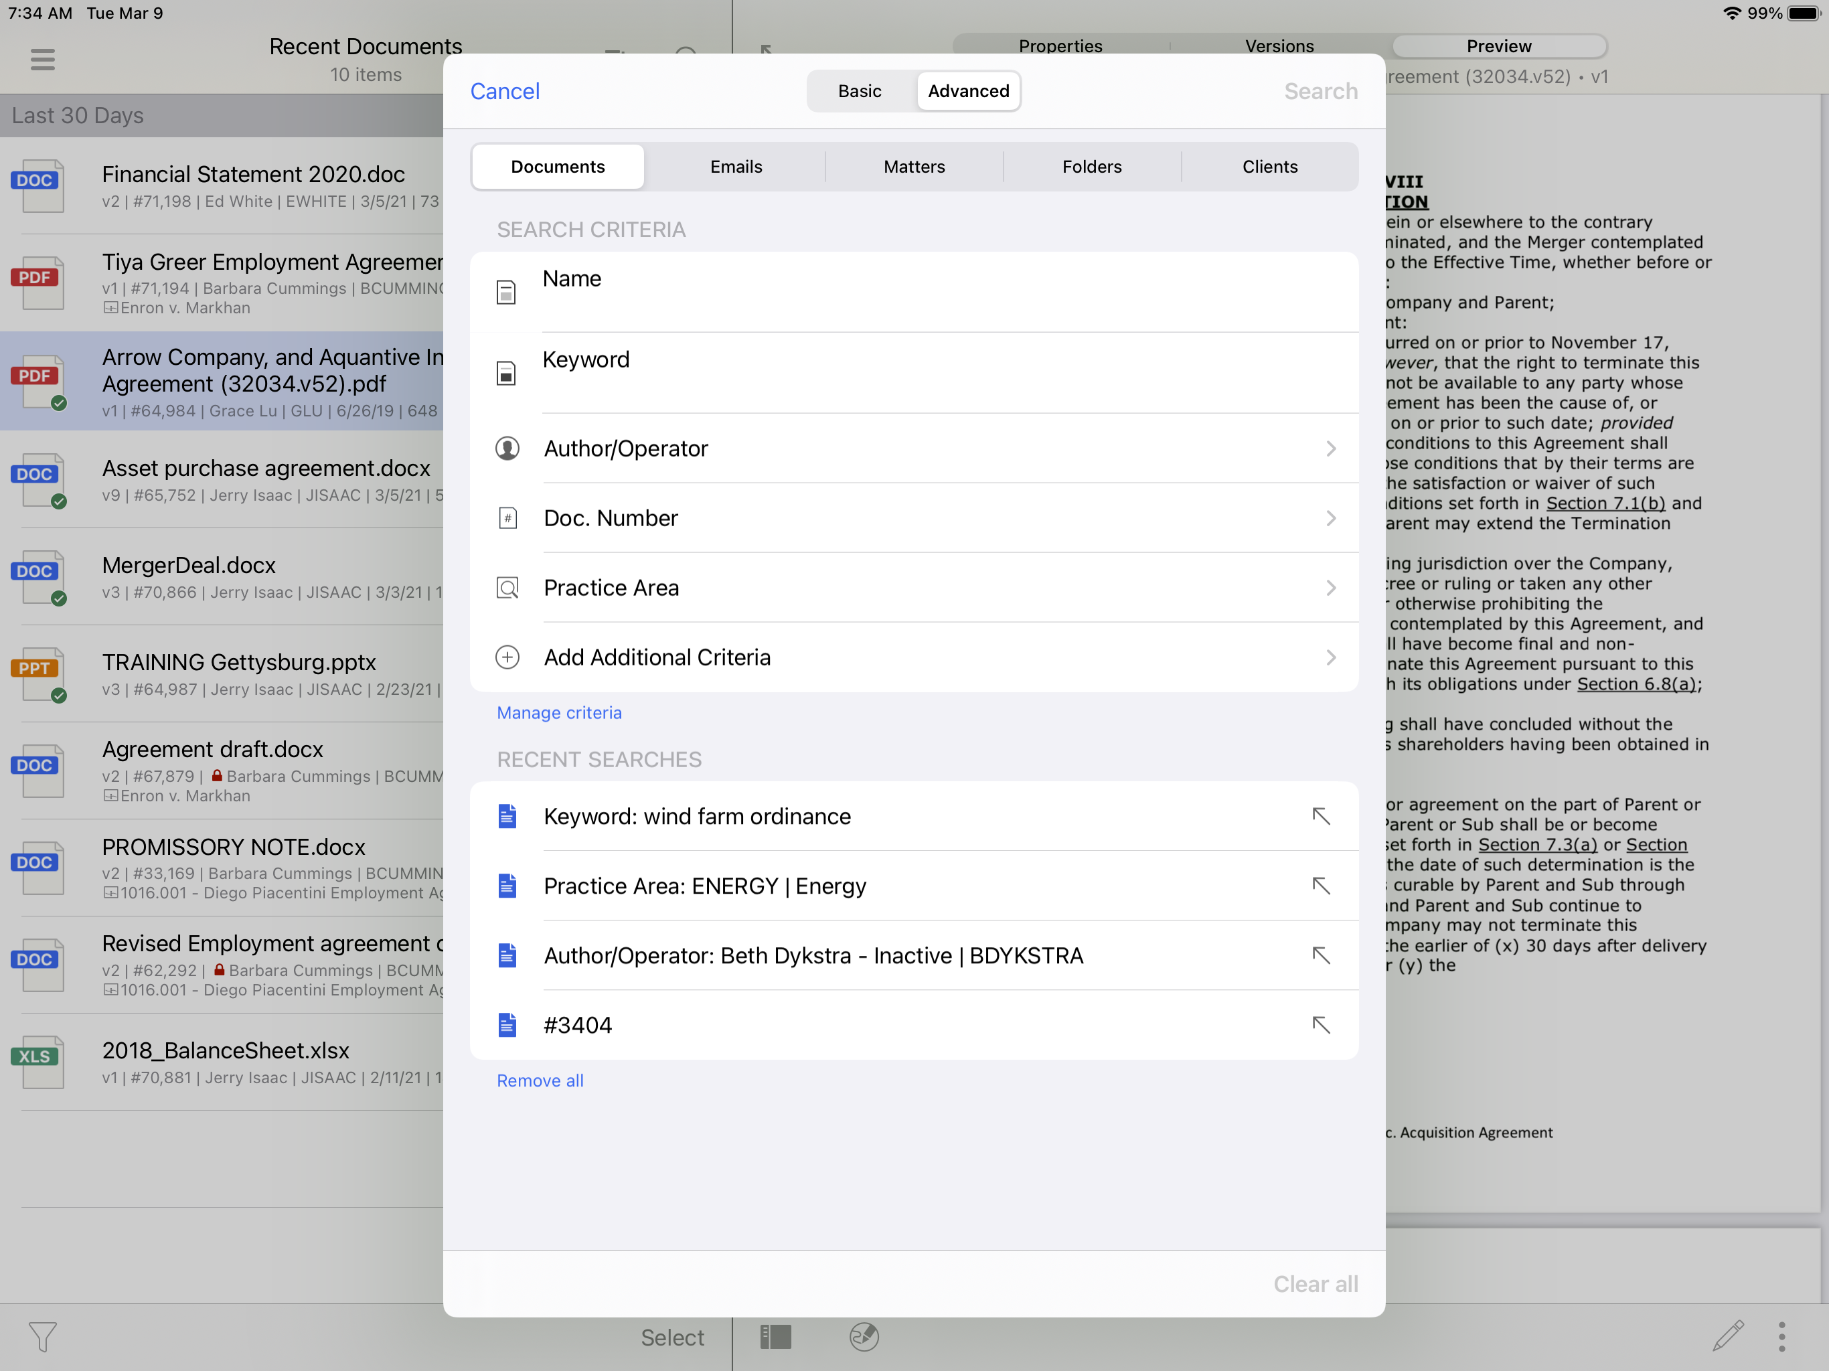Tap arrow icon for wind farm ordinance search
Viewport: 1829px width, 1371px height.
[1320, 817]
